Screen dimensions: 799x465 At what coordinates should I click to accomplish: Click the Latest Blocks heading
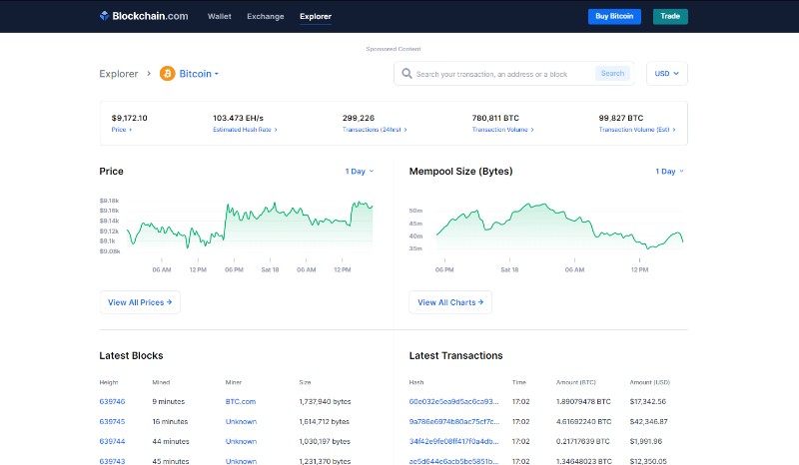pos(131,355)
